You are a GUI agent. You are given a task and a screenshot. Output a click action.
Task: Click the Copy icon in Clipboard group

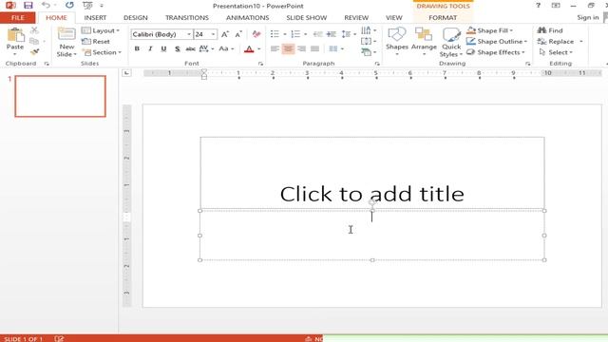click(x=34, y=41)
